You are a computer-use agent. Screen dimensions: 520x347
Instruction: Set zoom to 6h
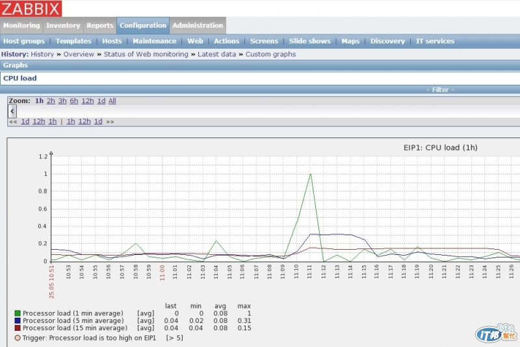74,101
